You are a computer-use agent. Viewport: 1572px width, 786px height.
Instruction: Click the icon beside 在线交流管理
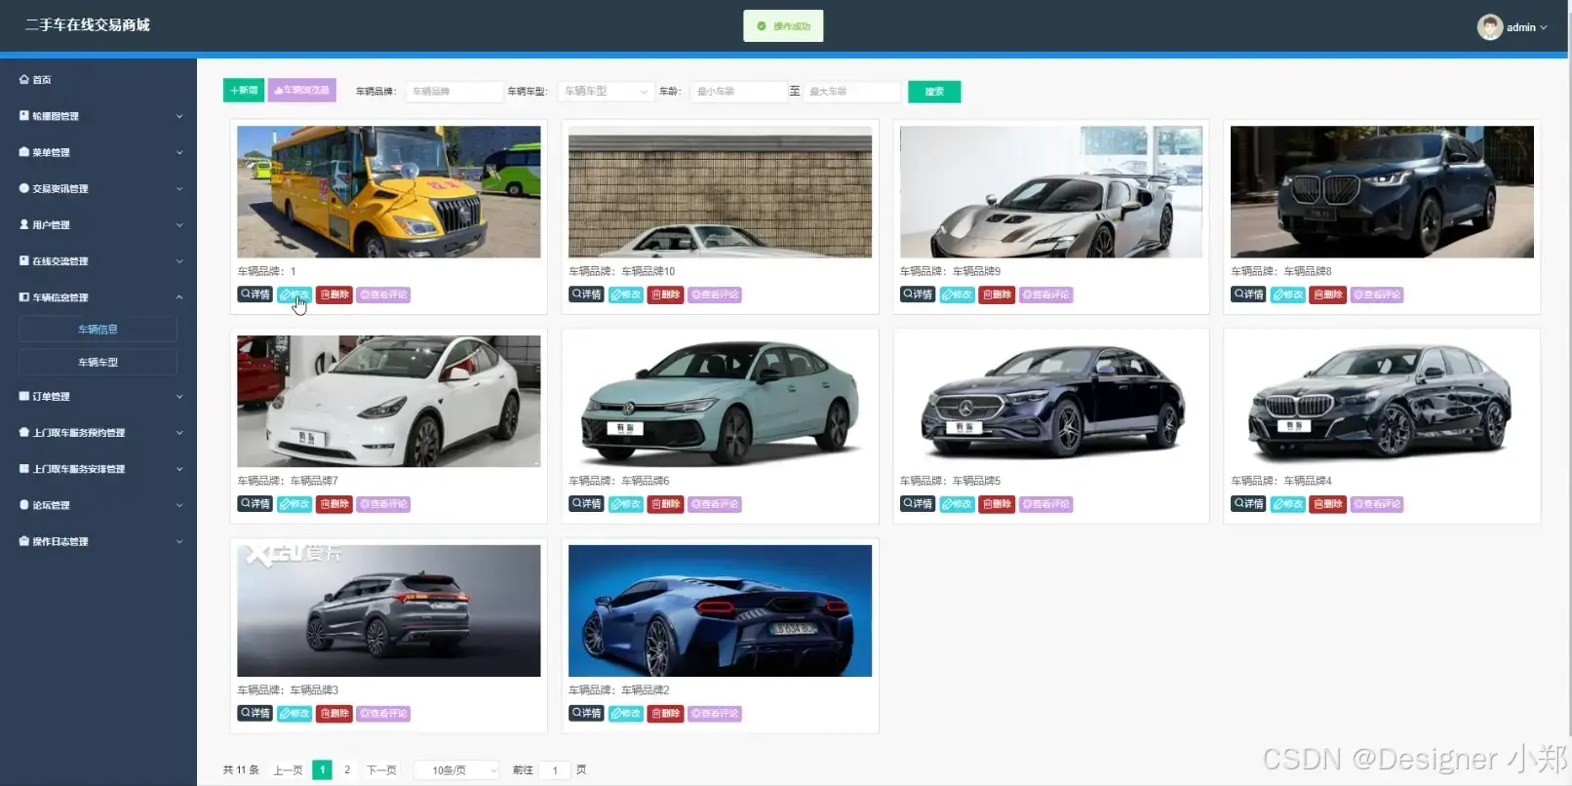pos(24,260)
